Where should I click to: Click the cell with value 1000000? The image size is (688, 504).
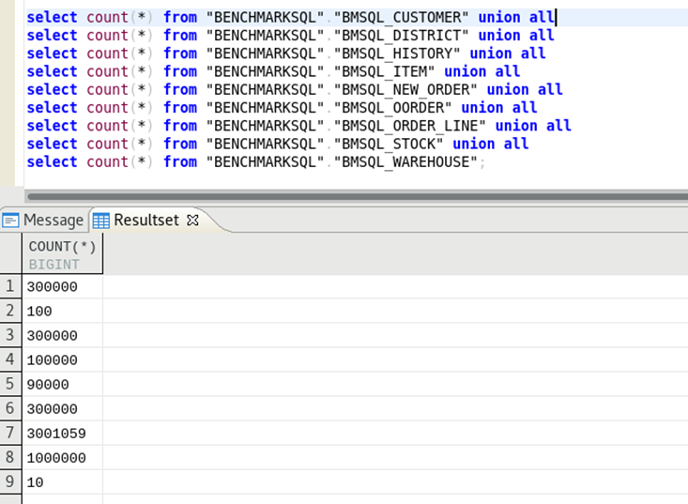tap(62, 458)
